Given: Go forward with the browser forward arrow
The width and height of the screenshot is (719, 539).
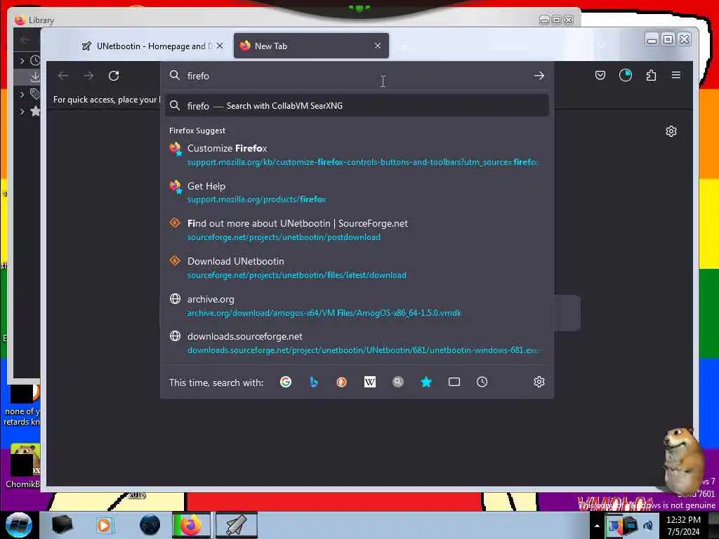Looking at the screenshot, I should tap(88, 76).
